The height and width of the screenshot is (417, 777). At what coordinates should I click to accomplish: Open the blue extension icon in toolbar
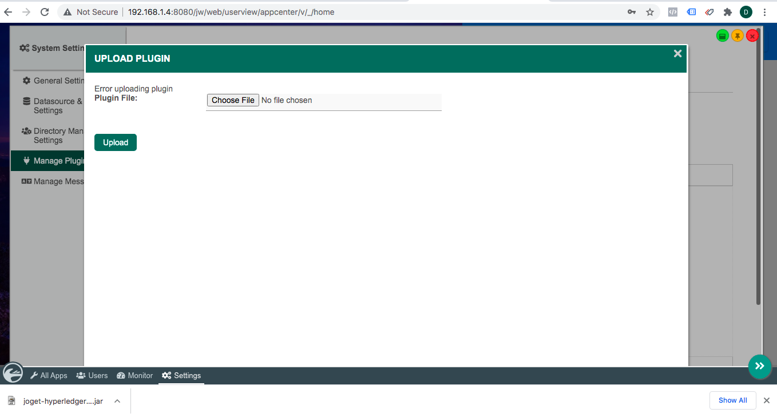pyautogui.click(x=691, y=12)
